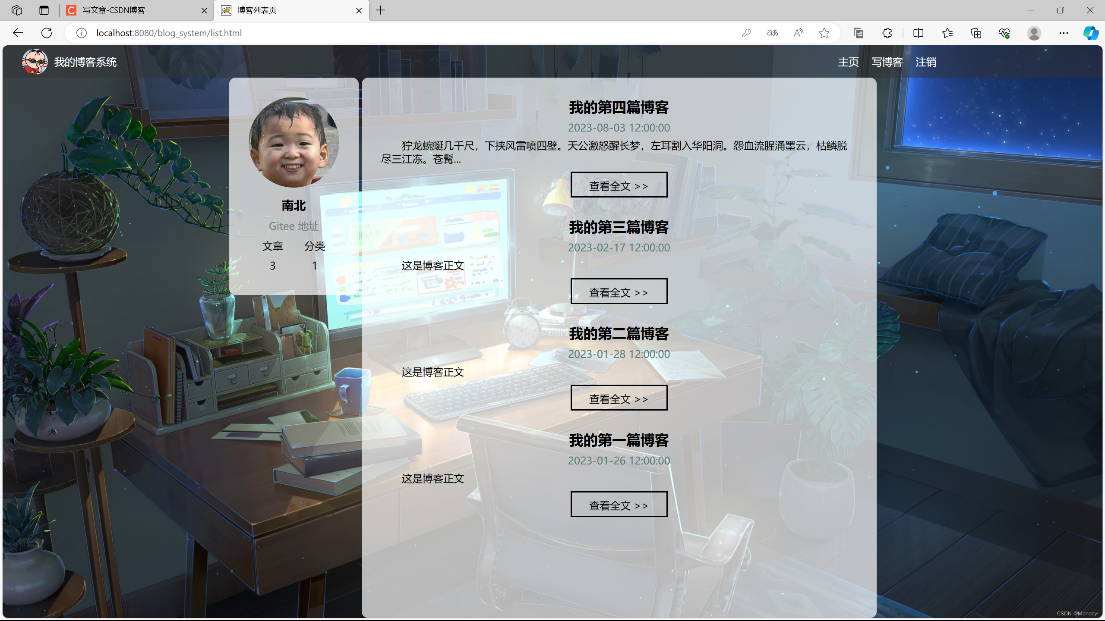1105x621 pixels.
Task: Click the 写博客 navigation link
Action: coord(887,62)
